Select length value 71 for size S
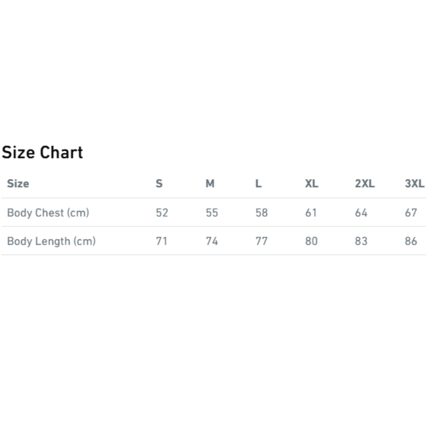This screenshot has width=426, height=426. pyautogui.click(x=161, y=241)
